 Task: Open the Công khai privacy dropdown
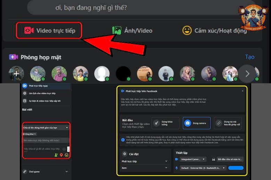click(30, 134)
